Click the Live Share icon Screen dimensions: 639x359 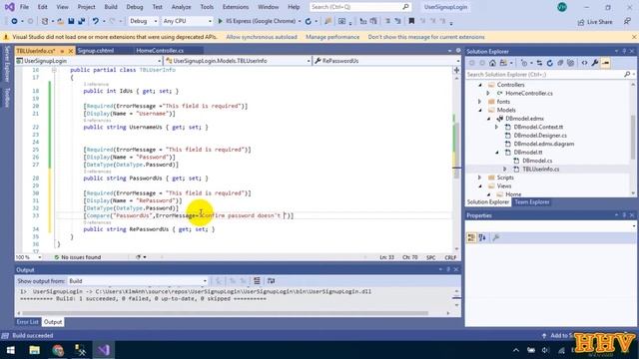pos(581,22)
